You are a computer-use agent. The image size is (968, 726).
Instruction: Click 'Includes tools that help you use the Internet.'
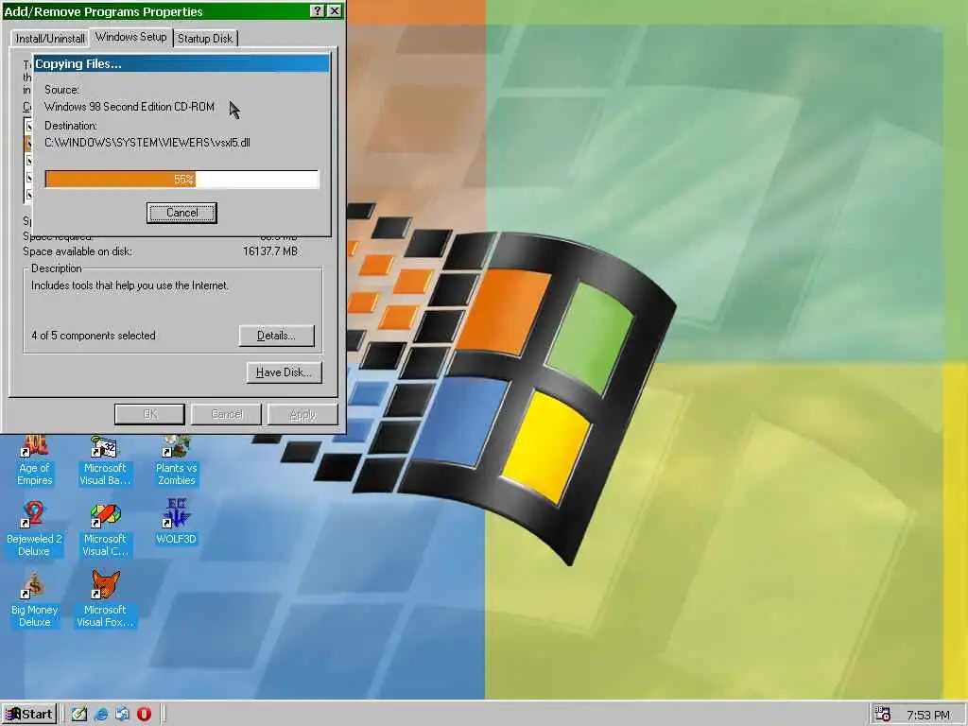pos(130,285)
